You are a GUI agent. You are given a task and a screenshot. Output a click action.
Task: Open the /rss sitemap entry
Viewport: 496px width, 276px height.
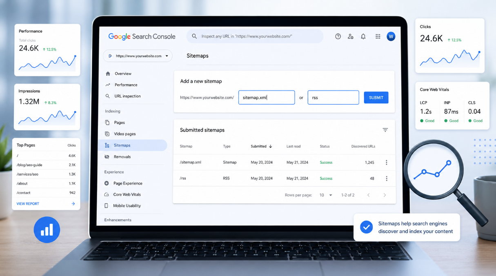pyautogui.click(x=183, y=178)
